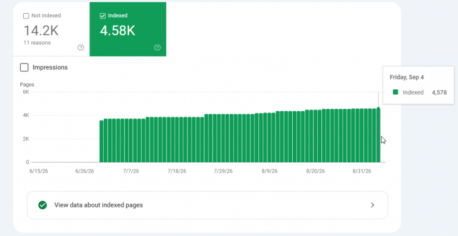Enable the Impressions checkbox
Image resolution: width=458 pixels, height=236 pixels.
(24, 68)
